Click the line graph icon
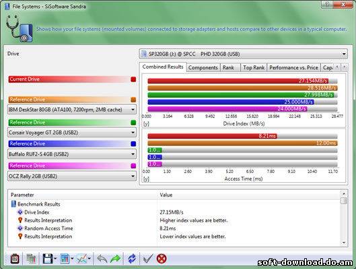The width and height of the screenshot is (356, 269). 82,258
